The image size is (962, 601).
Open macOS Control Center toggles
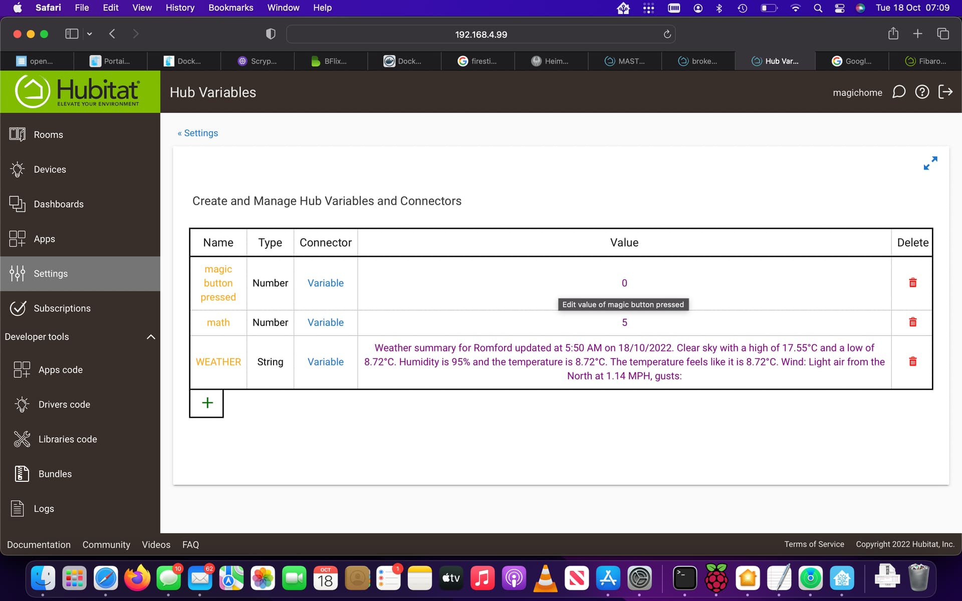tap(840, 8)
